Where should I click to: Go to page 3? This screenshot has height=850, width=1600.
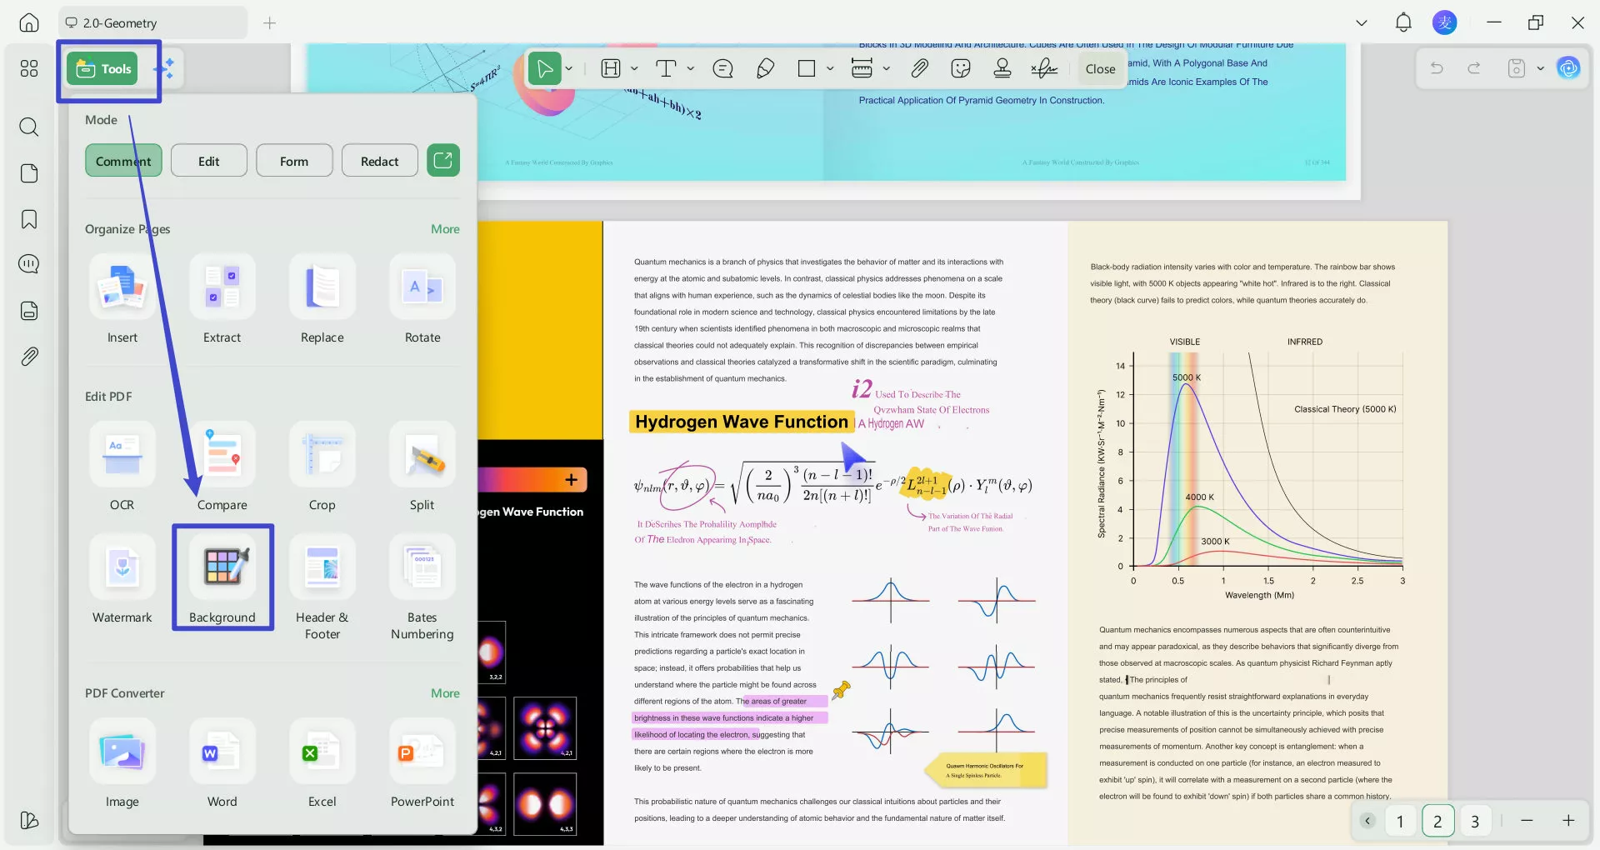click(1475, 821)
